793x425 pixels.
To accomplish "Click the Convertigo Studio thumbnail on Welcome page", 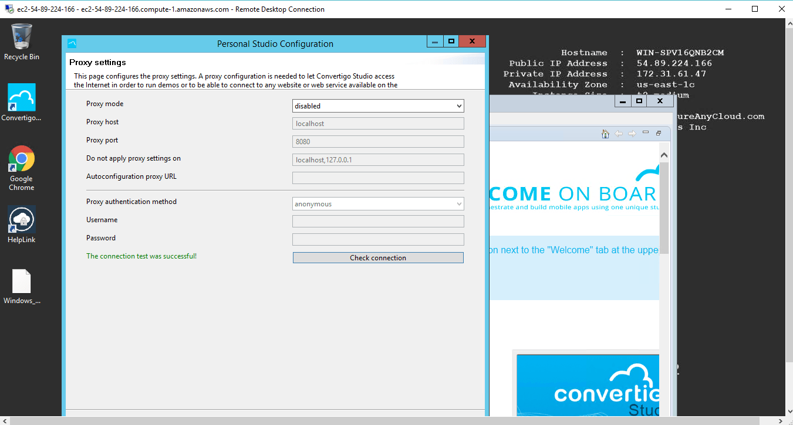I will coord(587,387).
